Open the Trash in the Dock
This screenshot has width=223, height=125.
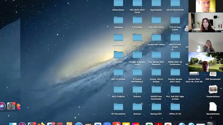(210, 123)
